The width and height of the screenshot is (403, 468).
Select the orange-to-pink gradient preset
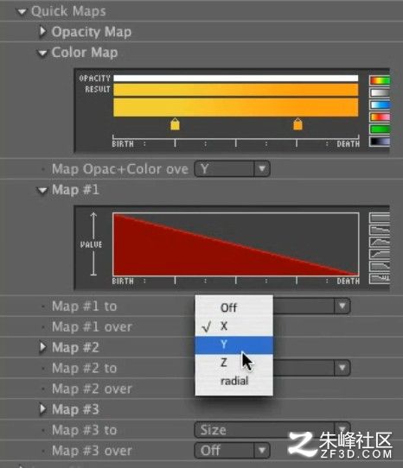(x=380, y=117)
